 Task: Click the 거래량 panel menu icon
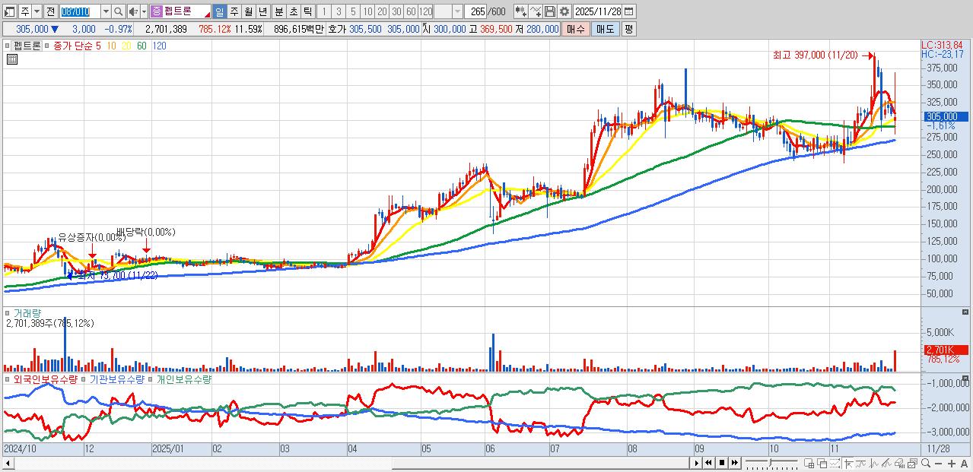tap(8, 312)
